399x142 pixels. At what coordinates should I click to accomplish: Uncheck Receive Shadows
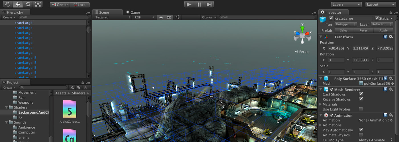(x=361, y=99)
